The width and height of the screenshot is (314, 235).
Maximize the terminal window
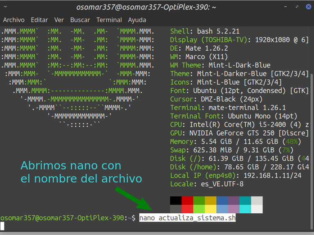pyautogui.click(x=297, y=7)
